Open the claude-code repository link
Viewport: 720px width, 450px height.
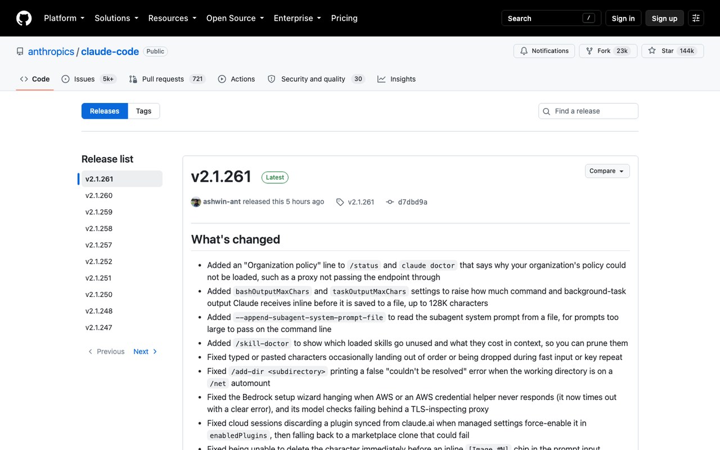tap(110, 51)
